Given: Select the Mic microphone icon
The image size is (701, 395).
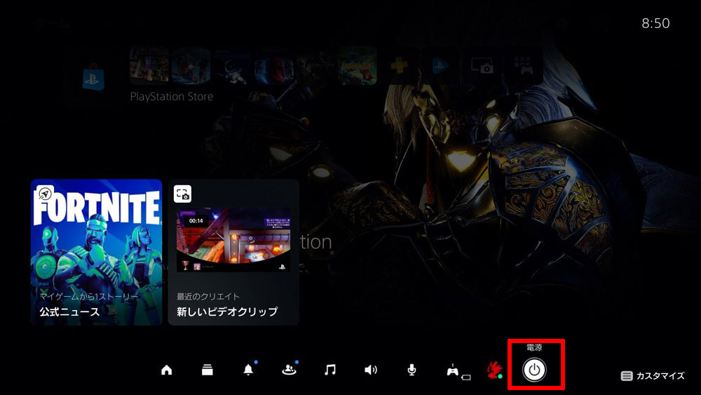Looking at the screenshot, I should (x=411, y=370).
